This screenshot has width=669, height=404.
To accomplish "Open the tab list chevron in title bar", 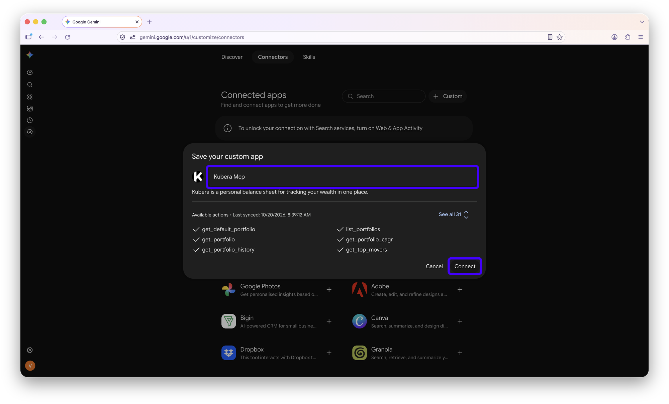I will (642, 22).
